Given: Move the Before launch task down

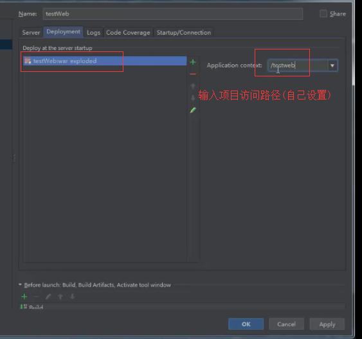Looking at the screenshot, I should pos(72,297).
